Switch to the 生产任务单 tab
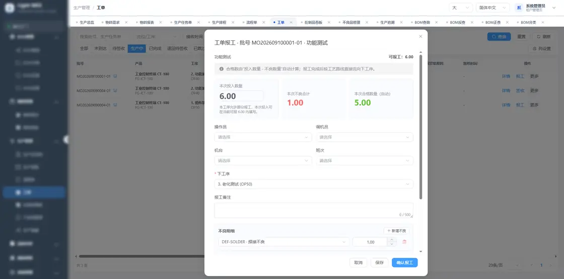The width and height of the screenshot is (564, 279). click(x=183, y=22)
